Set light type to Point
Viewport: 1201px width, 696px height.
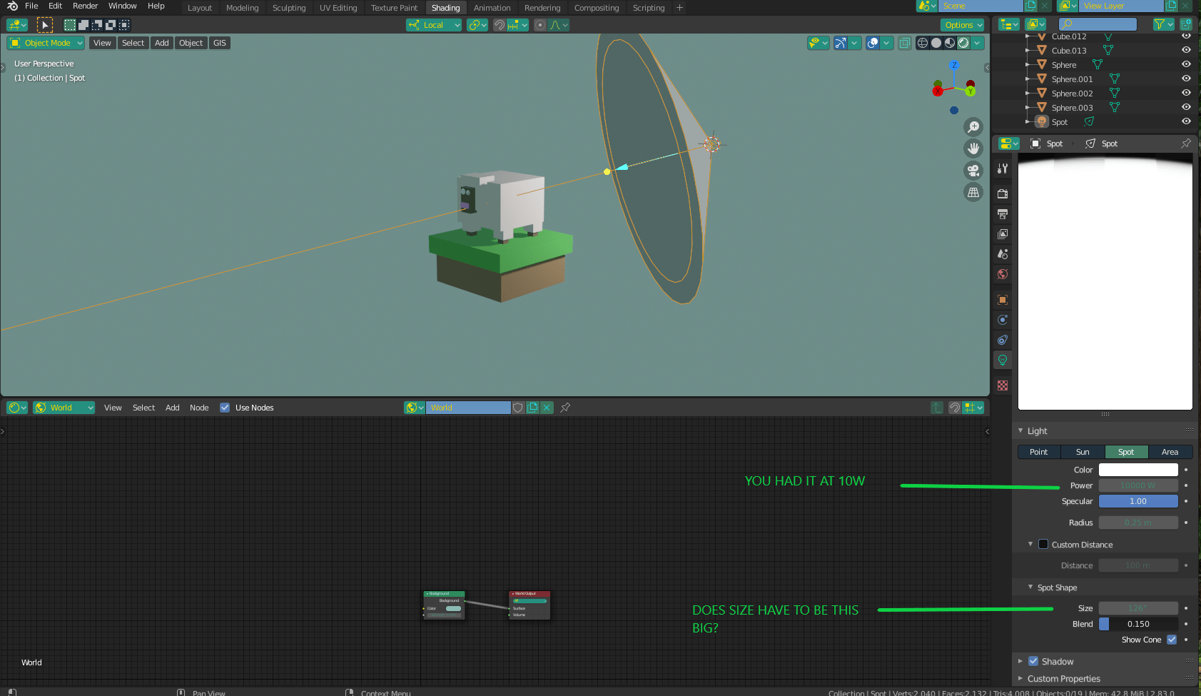tap(1039, 452)
